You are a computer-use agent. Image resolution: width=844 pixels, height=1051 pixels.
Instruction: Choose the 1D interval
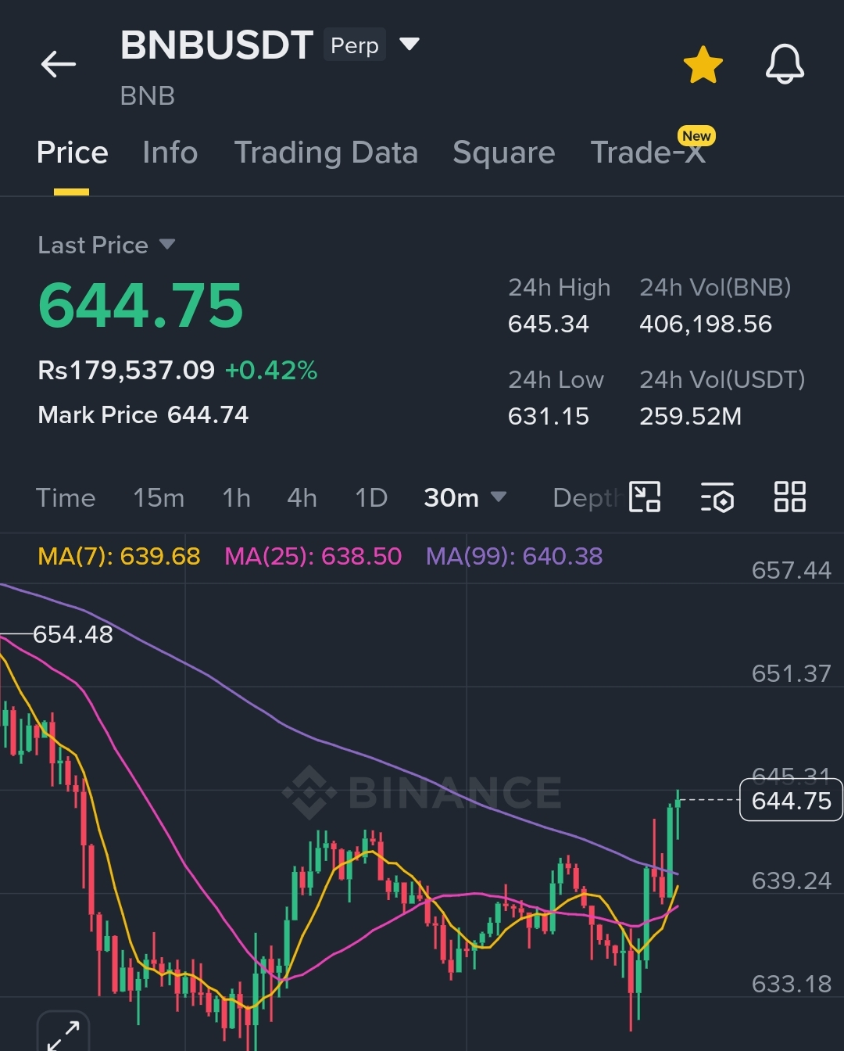tap(371, 497)
